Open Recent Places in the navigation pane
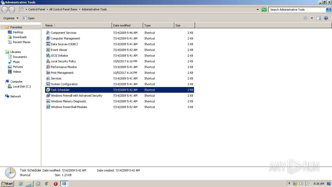 [x=22, y=42]
